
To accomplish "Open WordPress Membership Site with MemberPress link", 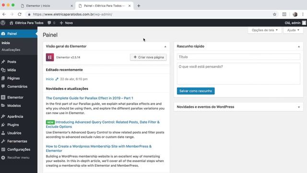I will [x=99, y=148].
